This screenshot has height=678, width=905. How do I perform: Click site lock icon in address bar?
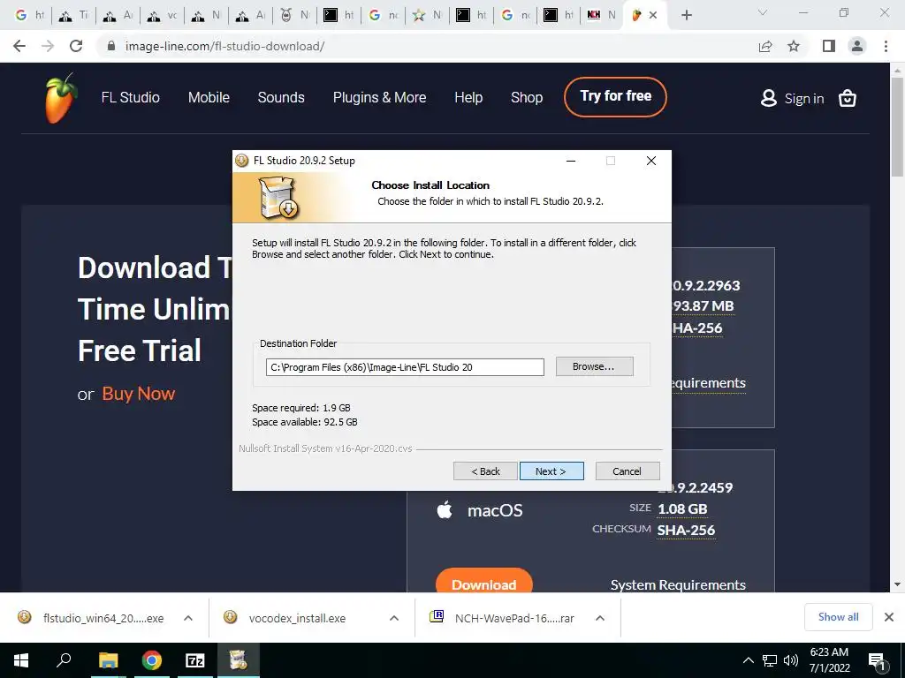click(x=111, y=46)
